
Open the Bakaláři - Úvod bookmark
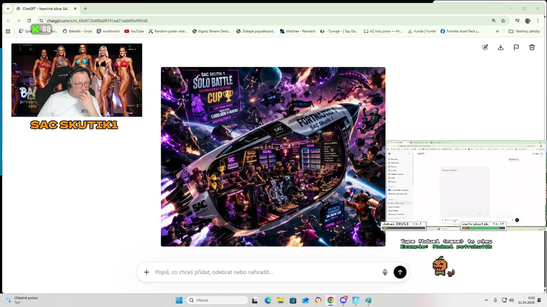(77, 31)
